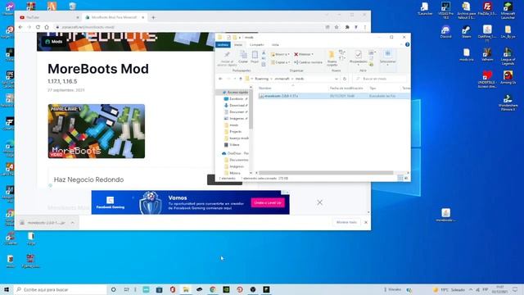Open the Among Us desktop shortcut

508,77
